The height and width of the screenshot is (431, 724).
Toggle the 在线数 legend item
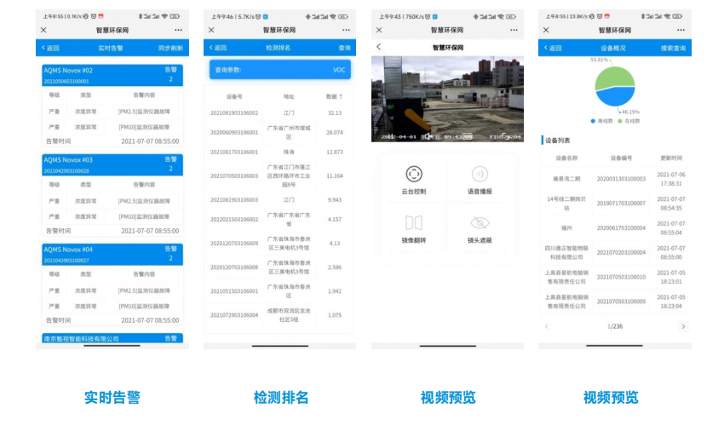[x=629, y=121]
